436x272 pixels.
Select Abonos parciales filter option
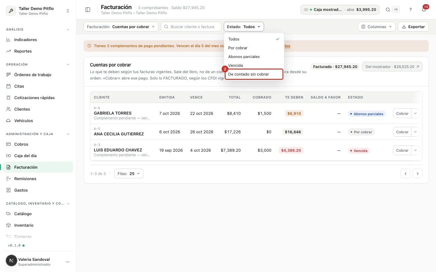(x=254, y=57)
